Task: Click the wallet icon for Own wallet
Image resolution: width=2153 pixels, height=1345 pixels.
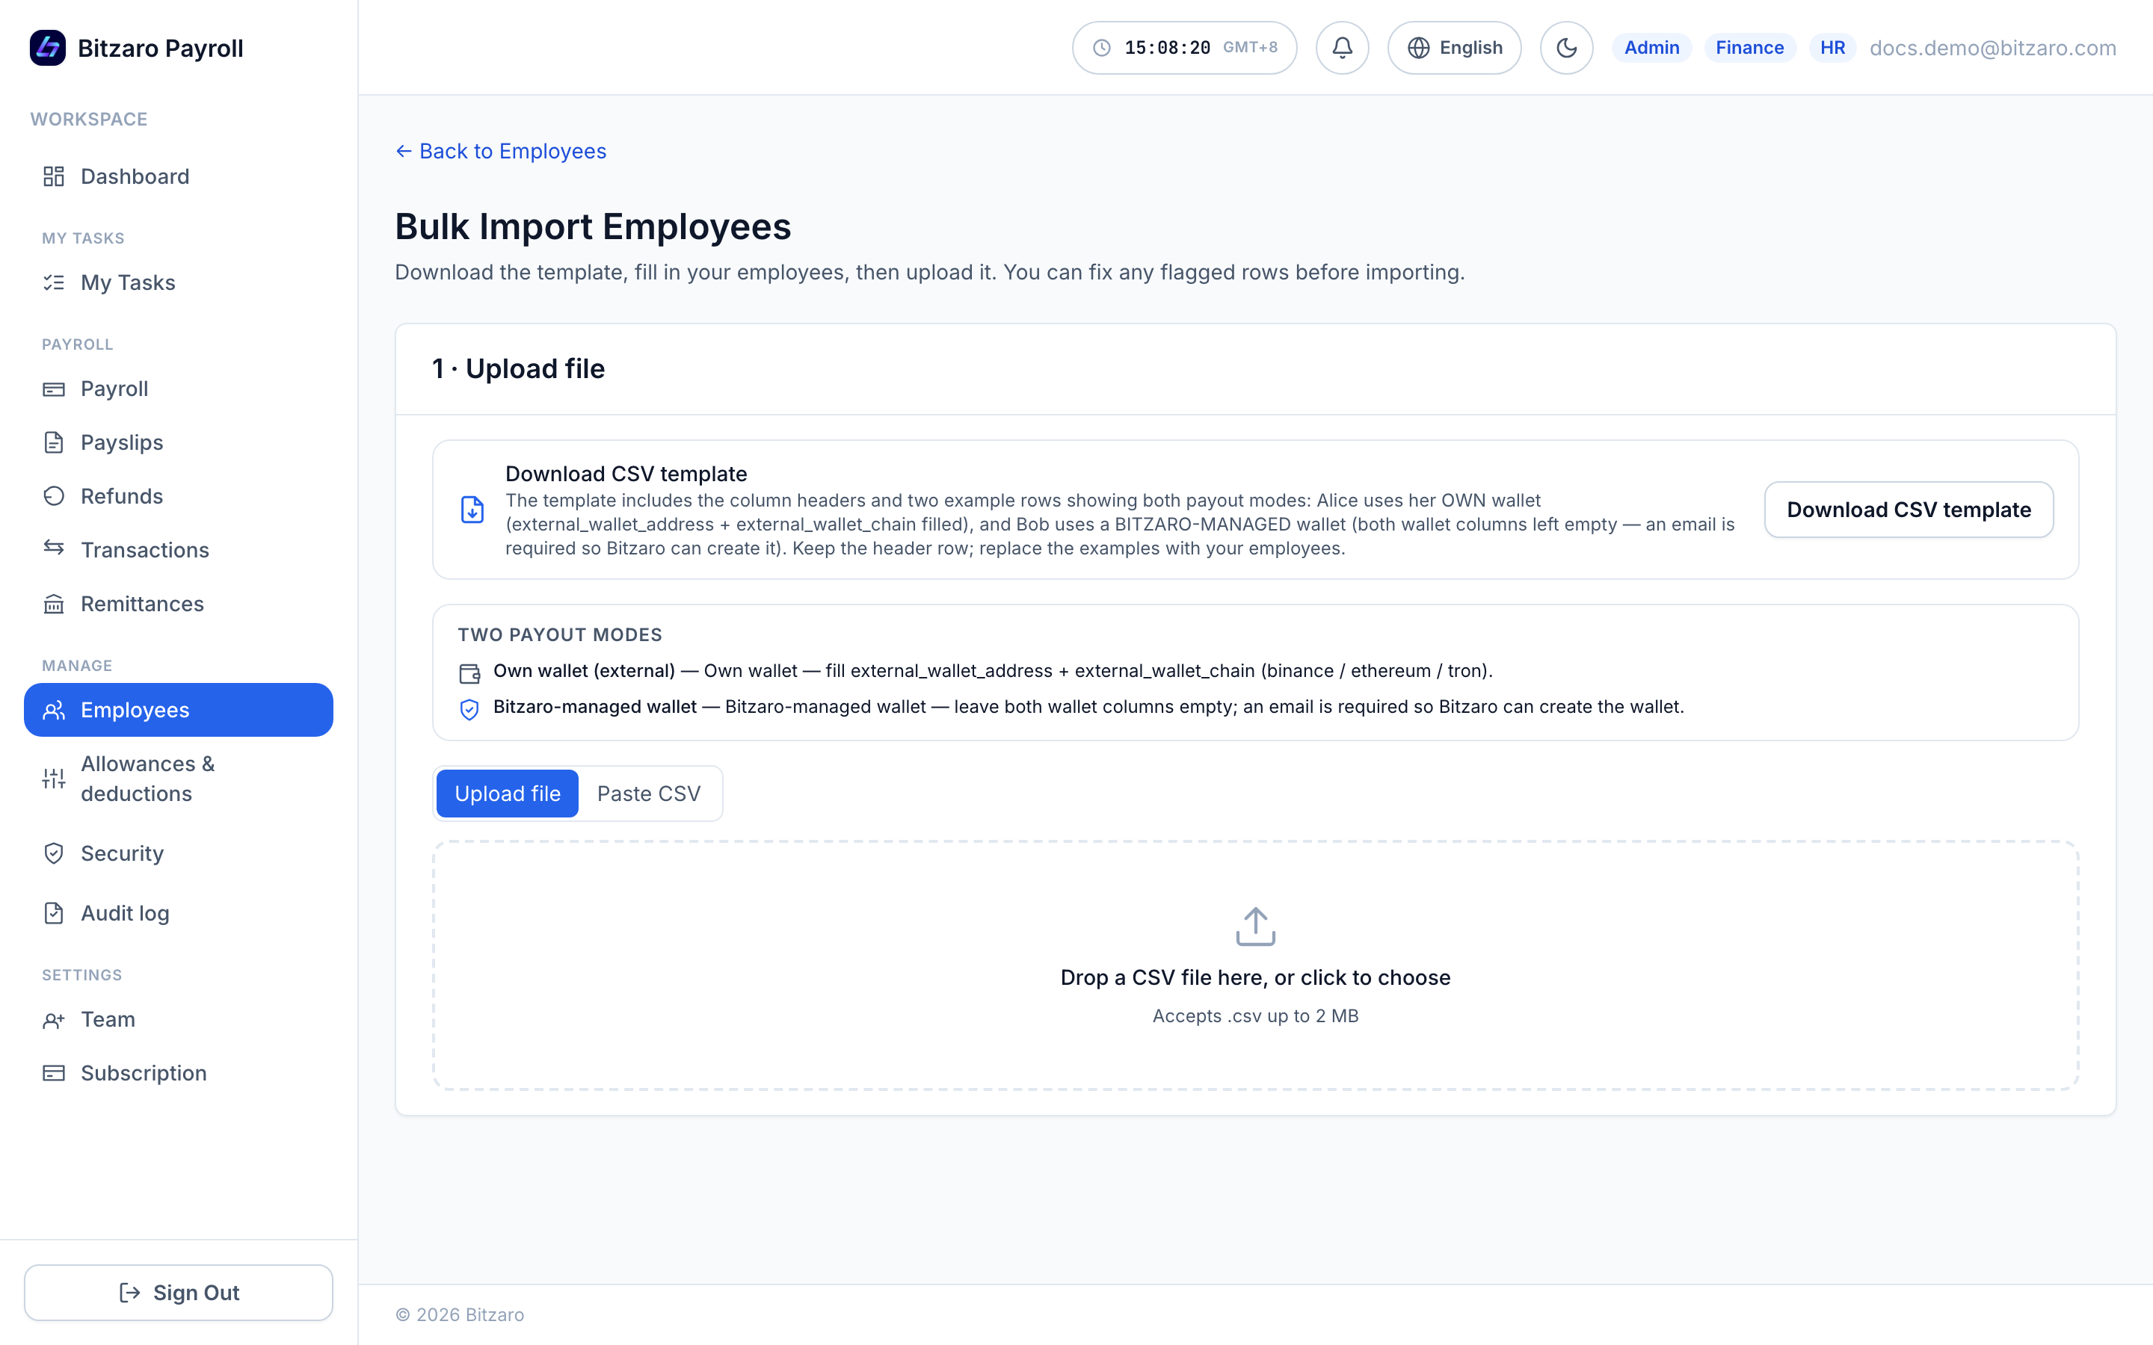Action: pyautogui.click(x=469, y=673)
